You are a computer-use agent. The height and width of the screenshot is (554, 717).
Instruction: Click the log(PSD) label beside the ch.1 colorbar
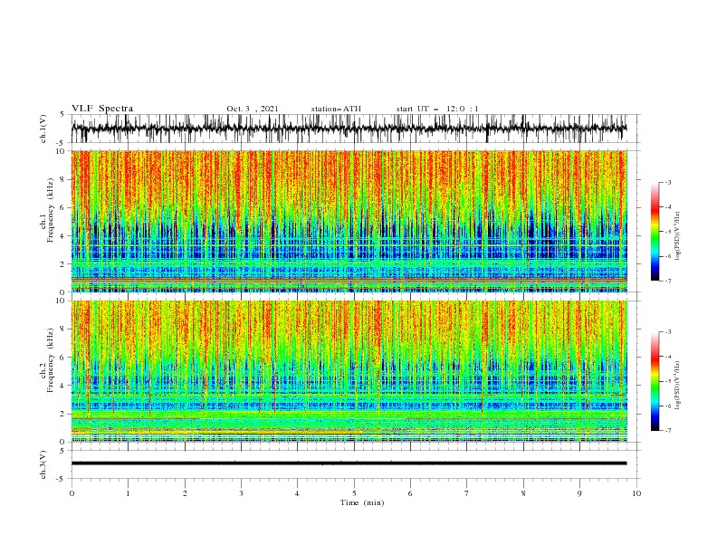tap(677, 236)
